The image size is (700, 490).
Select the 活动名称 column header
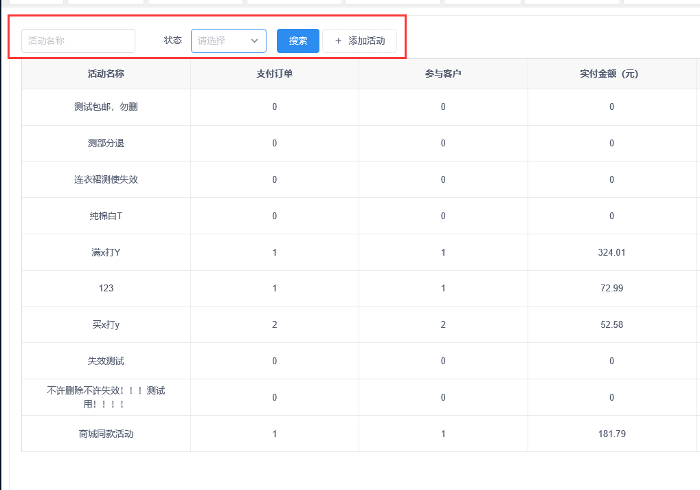click(x=106, y=74)
